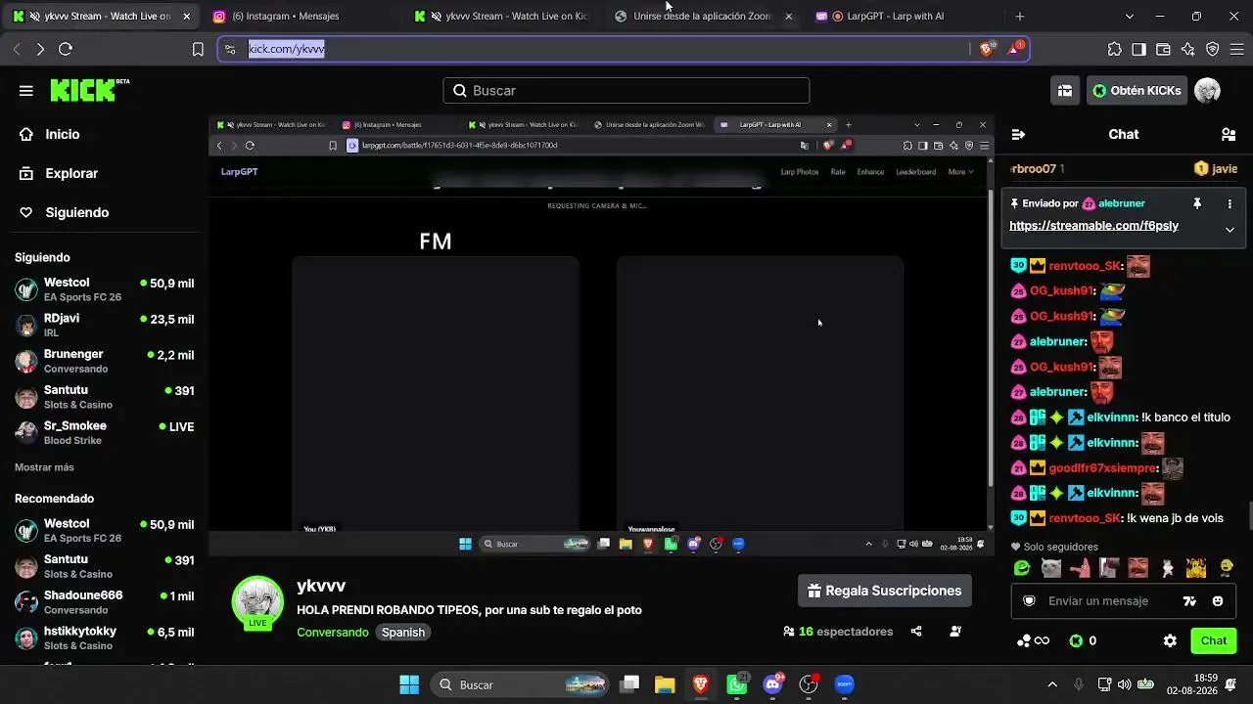Open RDjavi channel in the Siguiendo list
1253x704 pixels.
tap(105, 326)
